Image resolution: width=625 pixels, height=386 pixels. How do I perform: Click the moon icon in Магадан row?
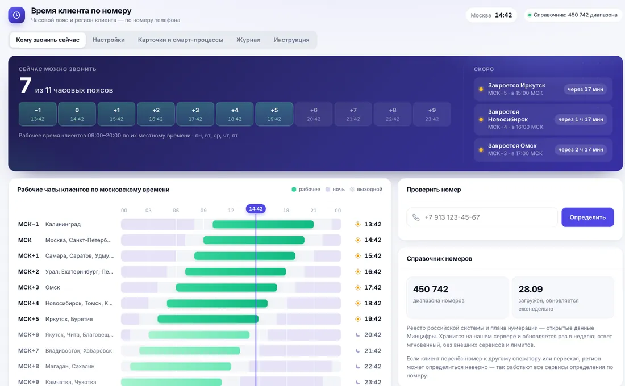pyautogui.click(x=358, y=366)
